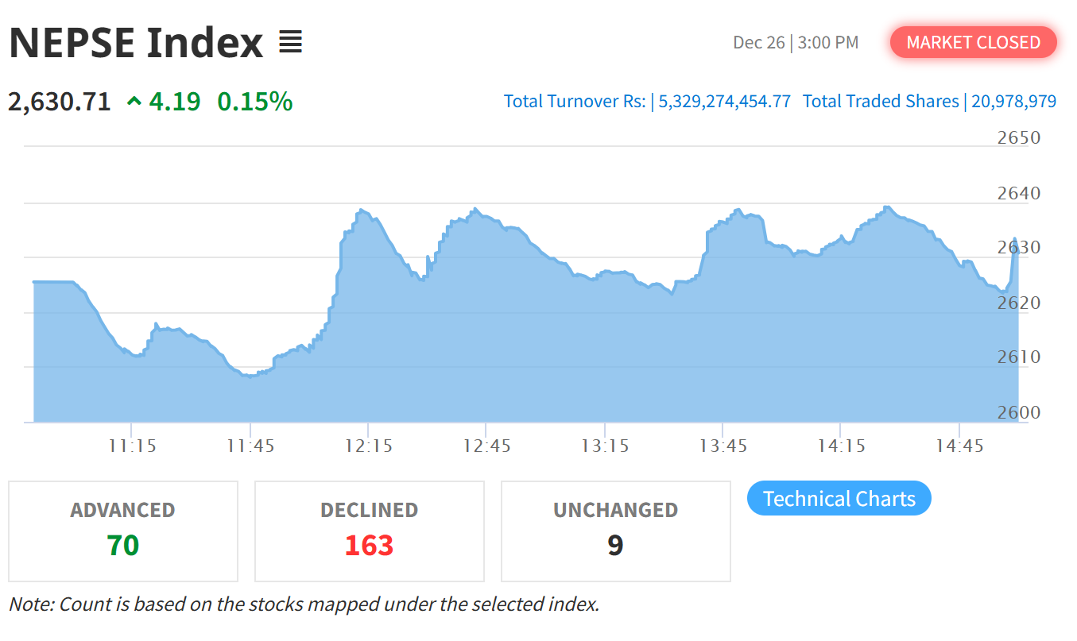Open the Technical Charts button
Image resolution: width=1077 pixels, height=641 pixels.
[x=839, y=499]
